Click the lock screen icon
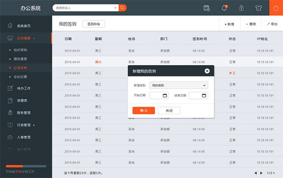This screenshot has width=283, height=178. (x=241, y=8)
